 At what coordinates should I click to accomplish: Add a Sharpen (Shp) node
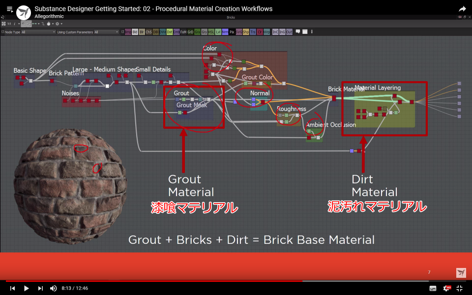tap(246, 32)
